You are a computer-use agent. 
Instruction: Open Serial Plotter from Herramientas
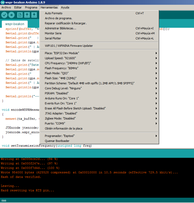pos(53,38)
